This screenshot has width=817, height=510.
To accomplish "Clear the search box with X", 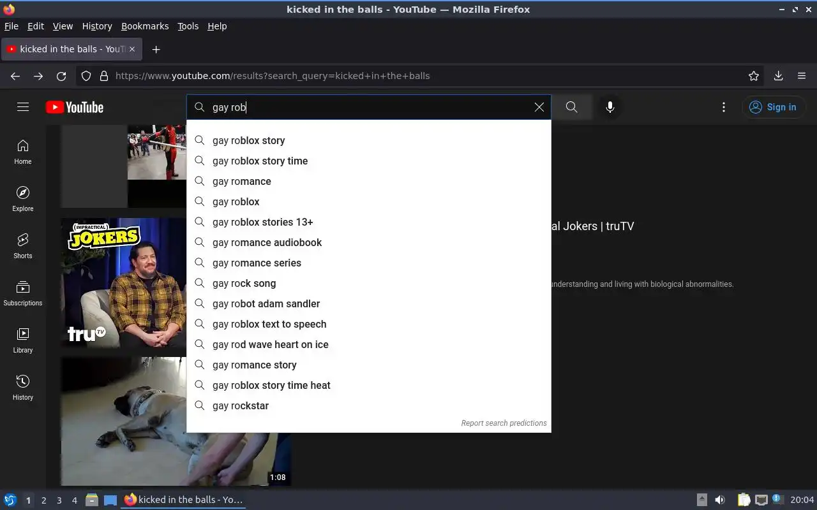I will tap(539, 107).
